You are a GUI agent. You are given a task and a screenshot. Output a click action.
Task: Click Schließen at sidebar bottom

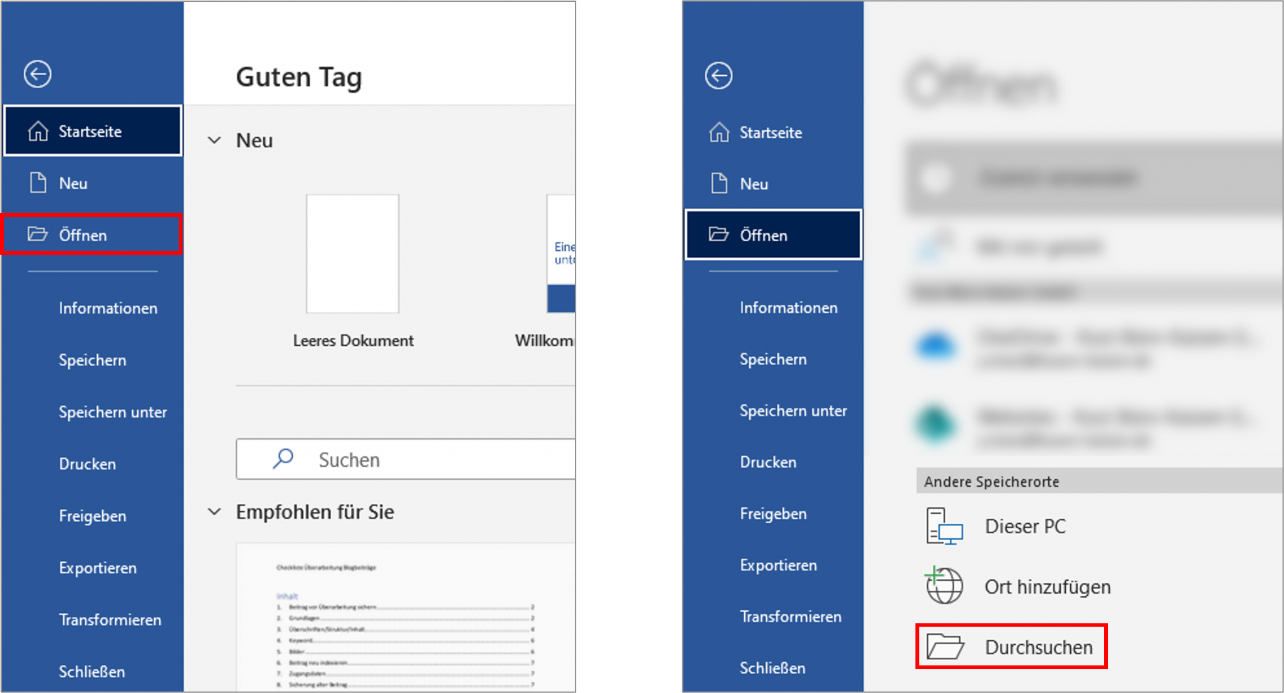coord(91,672)
